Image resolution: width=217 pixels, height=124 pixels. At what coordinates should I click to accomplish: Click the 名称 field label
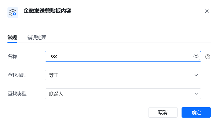tap(12, 56)
